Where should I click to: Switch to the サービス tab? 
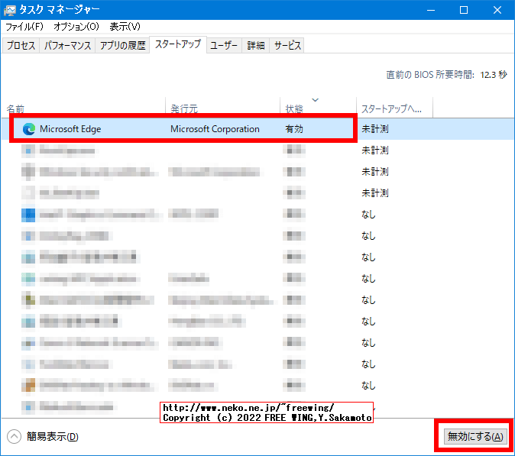click(287, 45)
